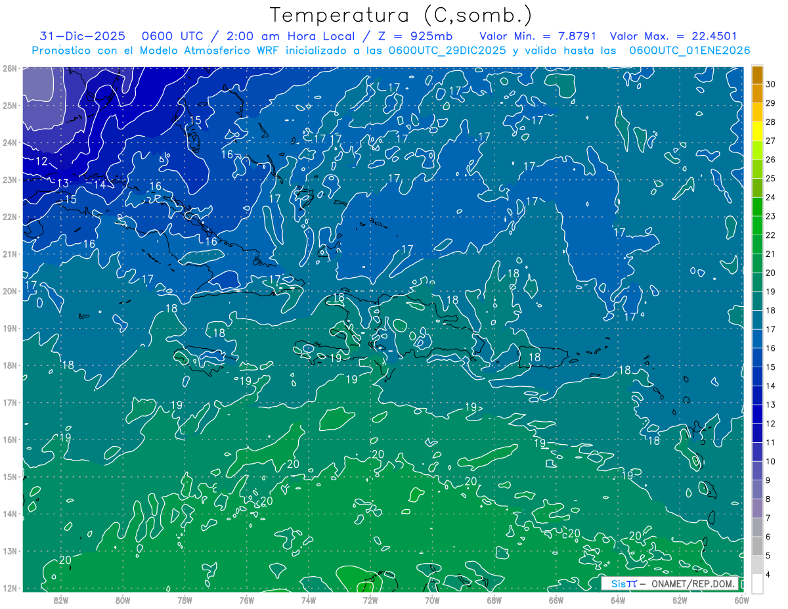Click the contour label 12 on the map
Viewport: 788px width, 609px height.
41,161
